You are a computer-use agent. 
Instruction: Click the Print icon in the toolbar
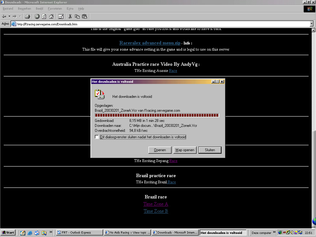point(27,16)
